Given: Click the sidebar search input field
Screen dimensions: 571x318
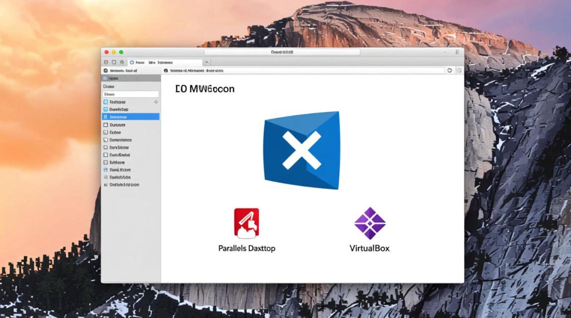Looking at the screenshot, I should (131, 94).
